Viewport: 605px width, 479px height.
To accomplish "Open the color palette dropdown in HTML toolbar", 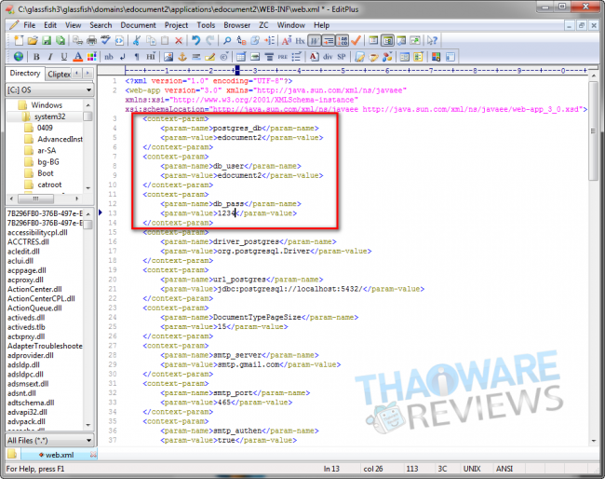I will pos(92,57).
